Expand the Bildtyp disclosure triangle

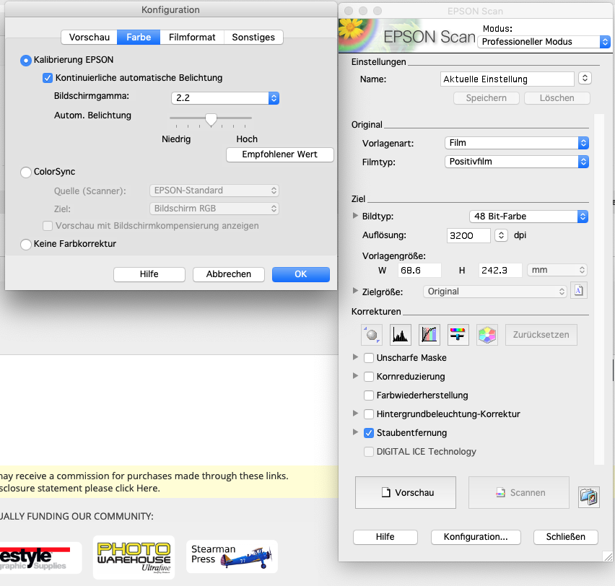[355, 216]
